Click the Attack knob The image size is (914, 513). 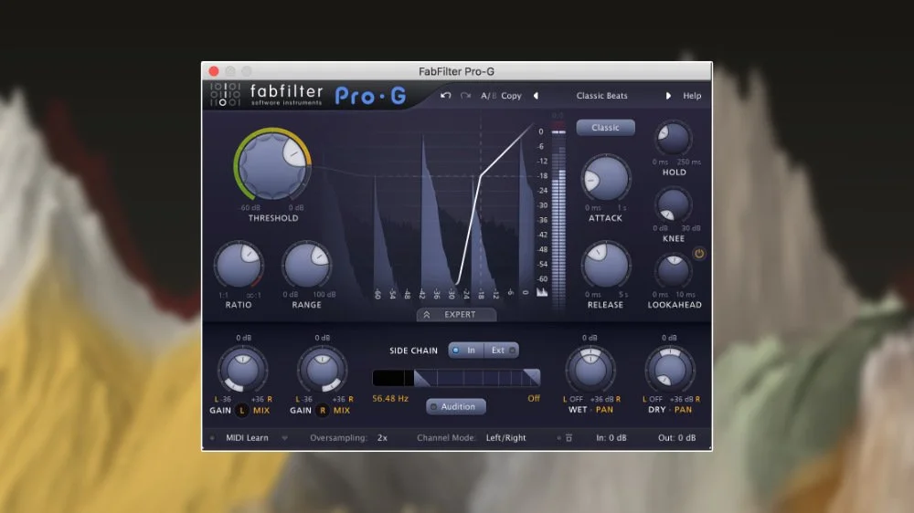pos(606,179)
